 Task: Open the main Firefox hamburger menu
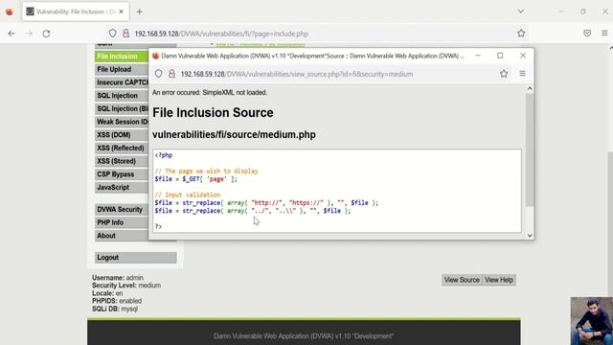(x=604, y=34)
